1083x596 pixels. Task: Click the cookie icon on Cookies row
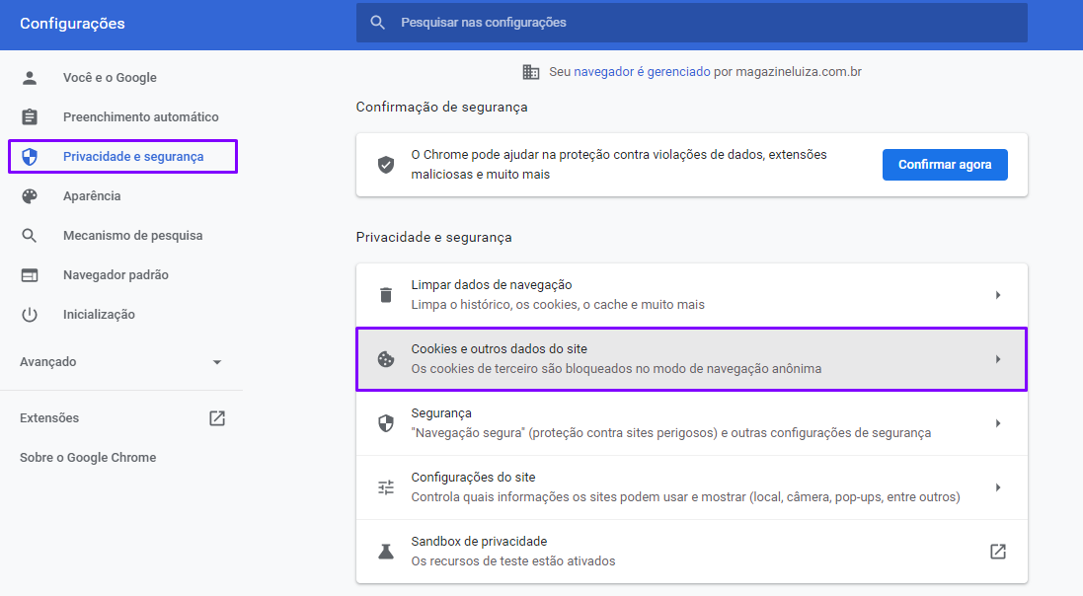coord(384,357)
